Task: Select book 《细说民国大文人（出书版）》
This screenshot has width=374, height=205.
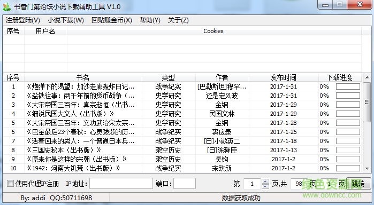Action: point(70,114)
